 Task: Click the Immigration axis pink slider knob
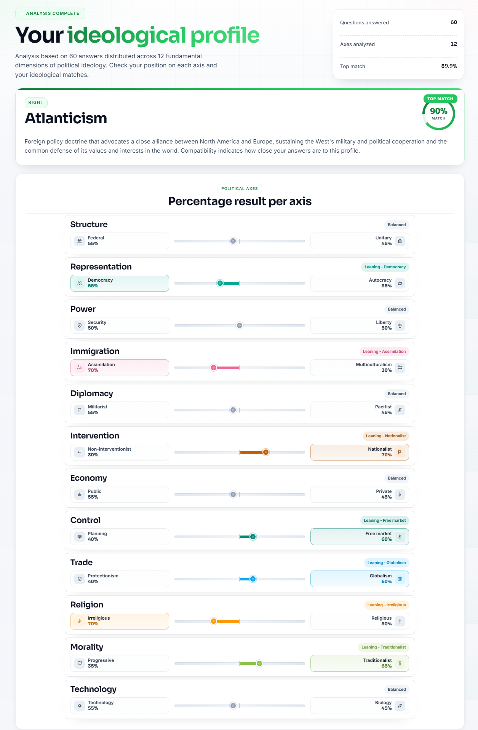click(x=214, y=368)
